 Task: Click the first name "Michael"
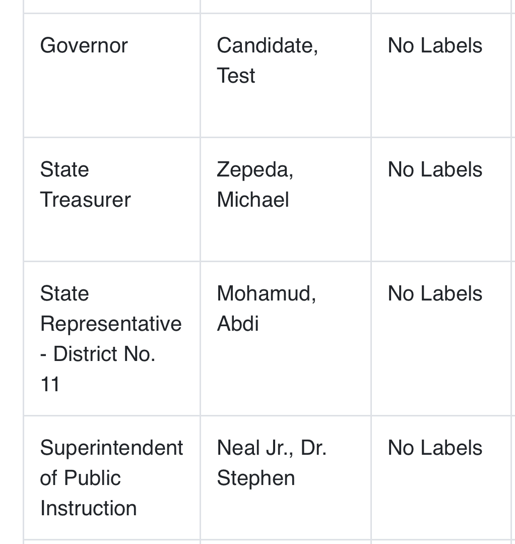click(253, 200)
